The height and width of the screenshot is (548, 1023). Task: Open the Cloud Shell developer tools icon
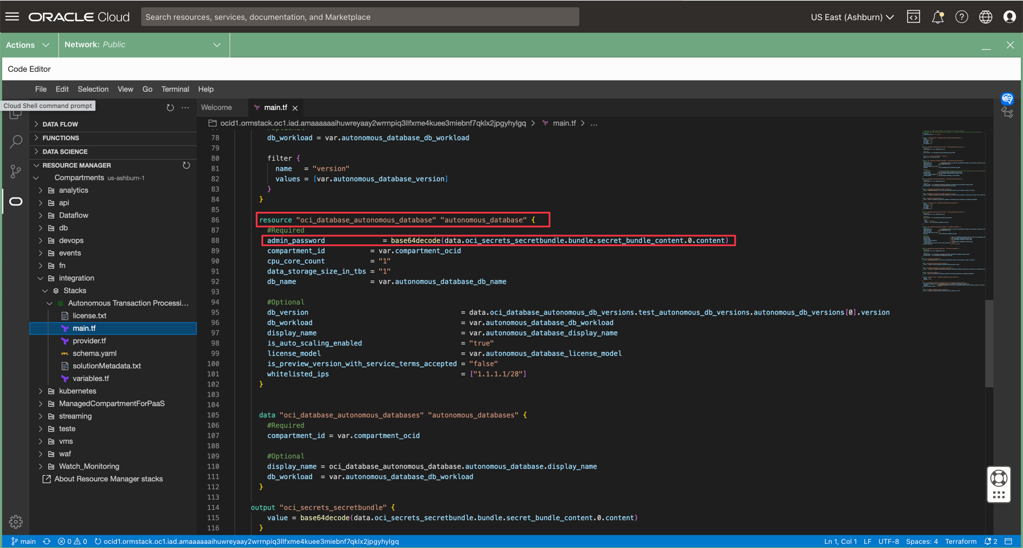(x=913, y=17)
